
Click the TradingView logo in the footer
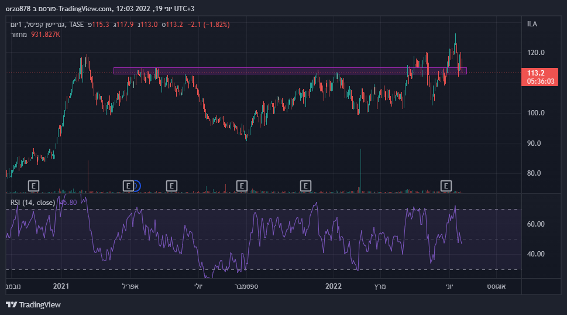(x=33, y=304)
